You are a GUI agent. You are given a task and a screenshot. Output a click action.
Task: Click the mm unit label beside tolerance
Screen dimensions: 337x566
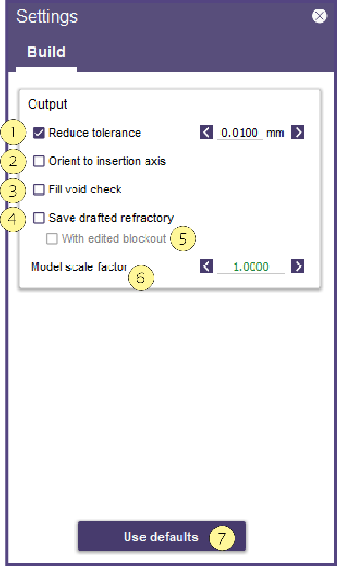tap(275, 133)
